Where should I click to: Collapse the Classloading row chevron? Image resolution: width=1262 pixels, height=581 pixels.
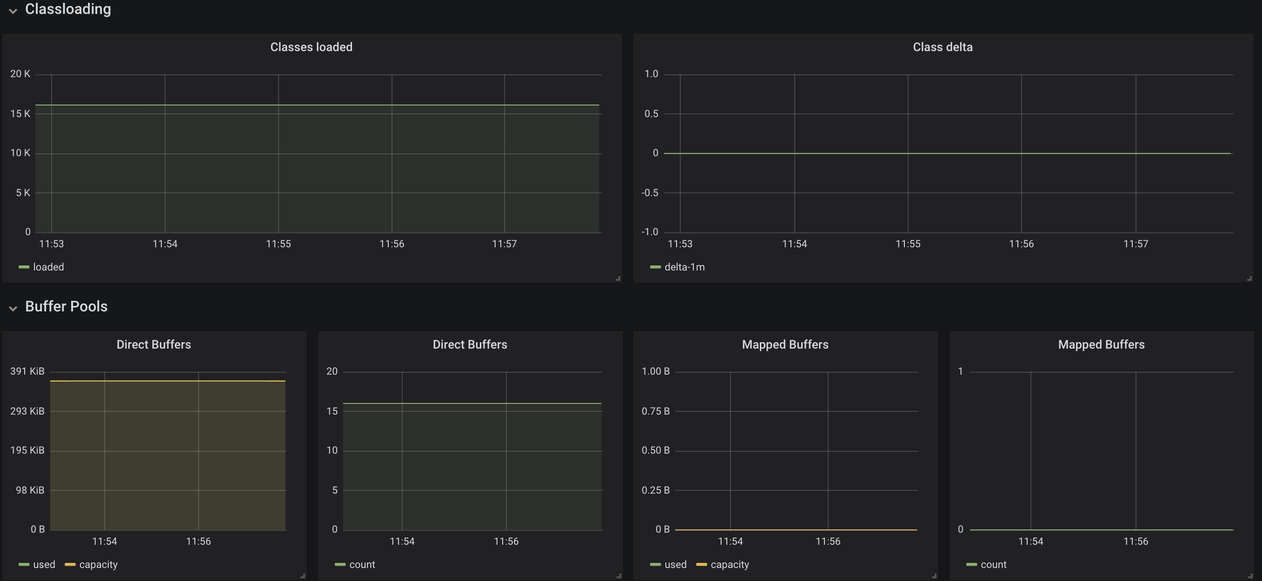(13, 10)
